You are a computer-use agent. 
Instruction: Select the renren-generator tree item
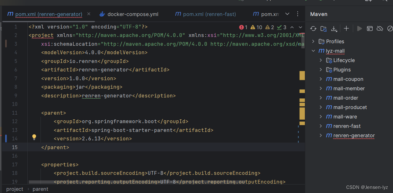[x=353, y=135]
